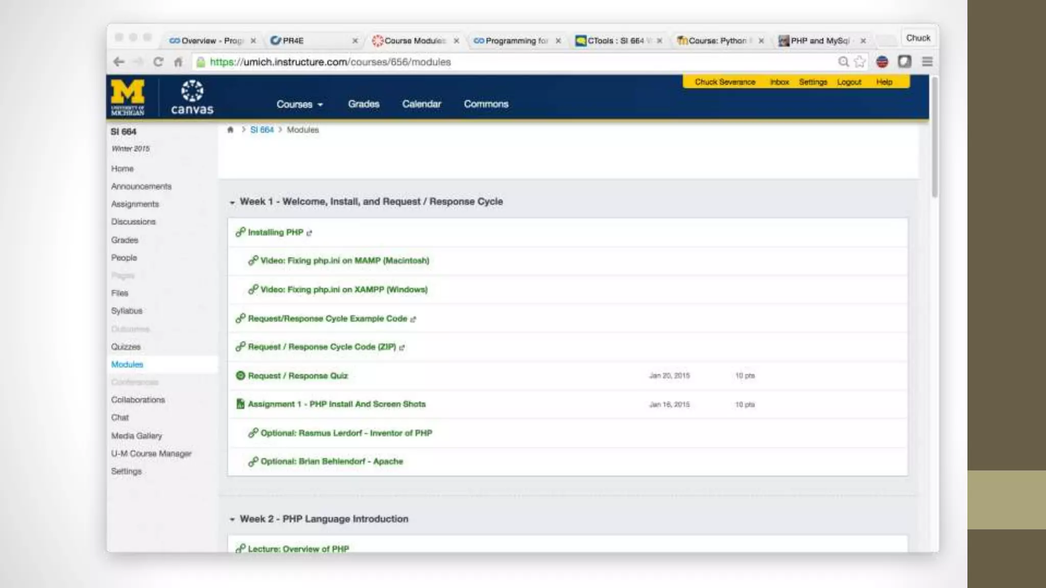Click the browser home icon

[x=178, y=62]
